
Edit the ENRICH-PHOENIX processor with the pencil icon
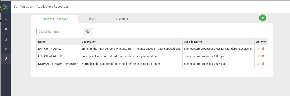click(x=258, y=49)
